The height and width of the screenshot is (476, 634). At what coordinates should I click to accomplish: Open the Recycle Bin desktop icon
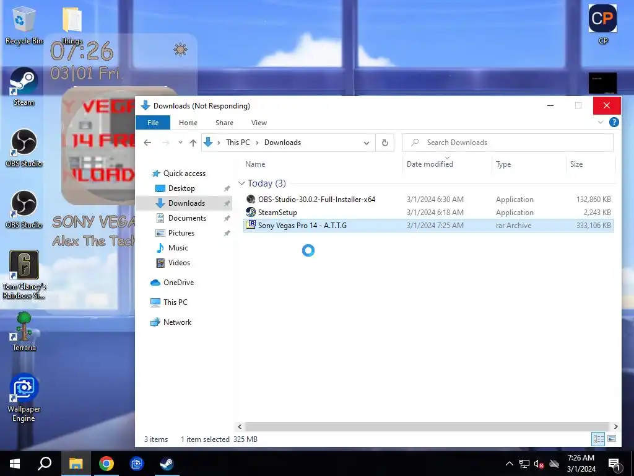coord(24,25)
